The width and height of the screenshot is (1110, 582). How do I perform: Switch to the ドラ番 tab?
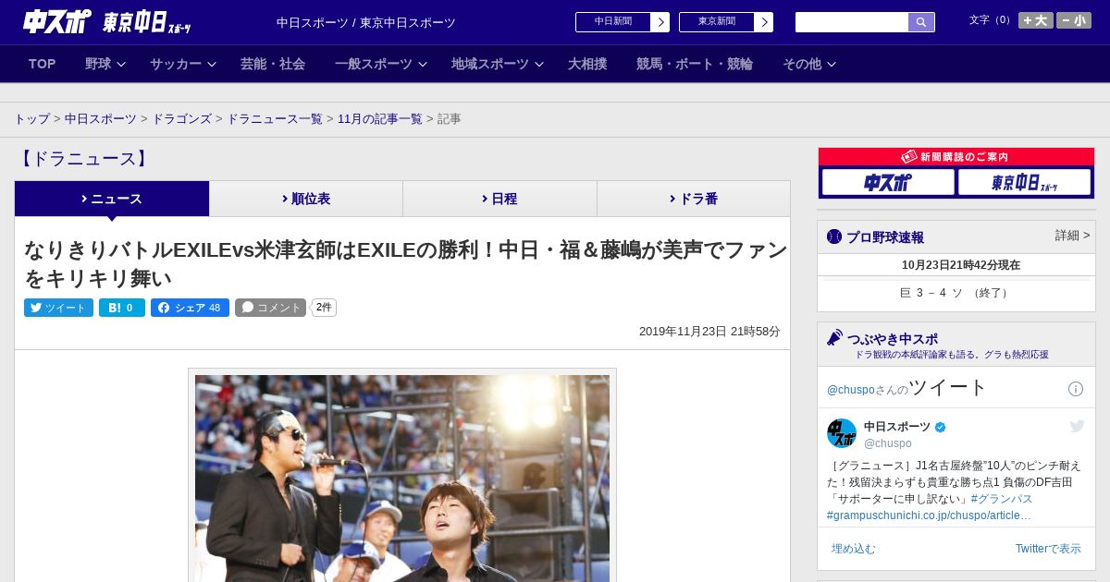[694, 199]
